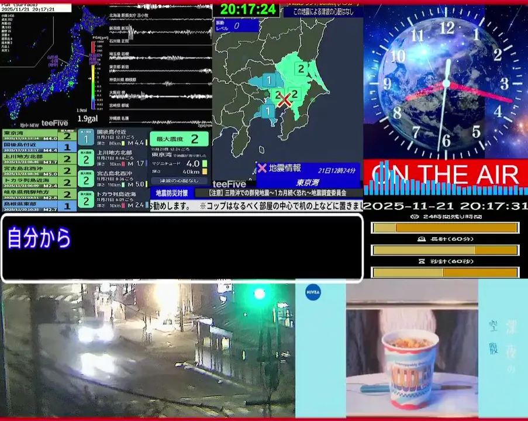This screenshot has width=528, height=421.
Task: Click intensity 2 badge of 上川地方北部 8:46 card
Action: click(86, 158)
